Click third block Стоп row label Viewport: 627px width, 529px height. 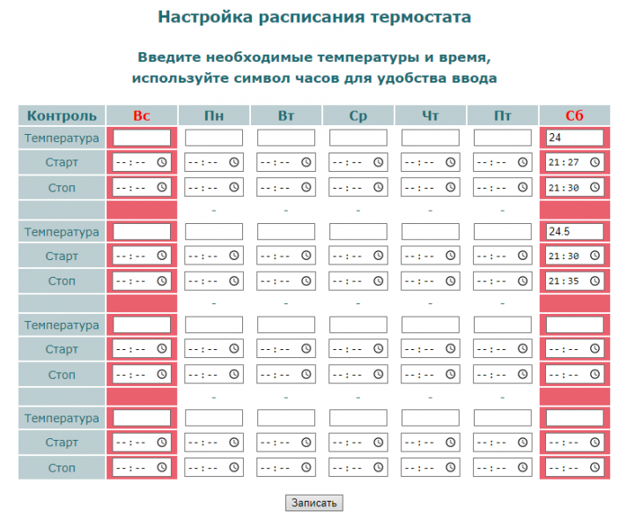[x=62, y=375]
